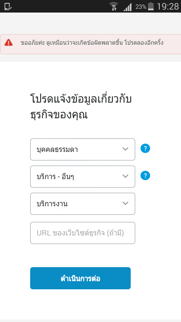
Task: Tap the ขออภัยค่ะ error message text
Action: point(92,43)
